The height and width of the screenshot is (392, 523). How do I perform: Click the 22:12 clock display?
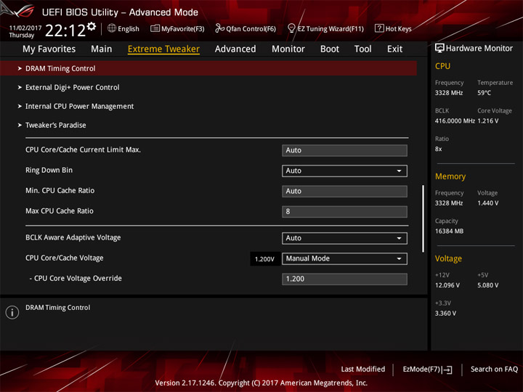[x=65, y=30]
